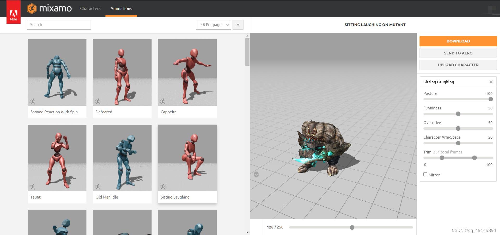Image resolution: width=500 pixels, height=235 pixels.
Task: Enable the Mirror checkbox
Action: point(425,174)
